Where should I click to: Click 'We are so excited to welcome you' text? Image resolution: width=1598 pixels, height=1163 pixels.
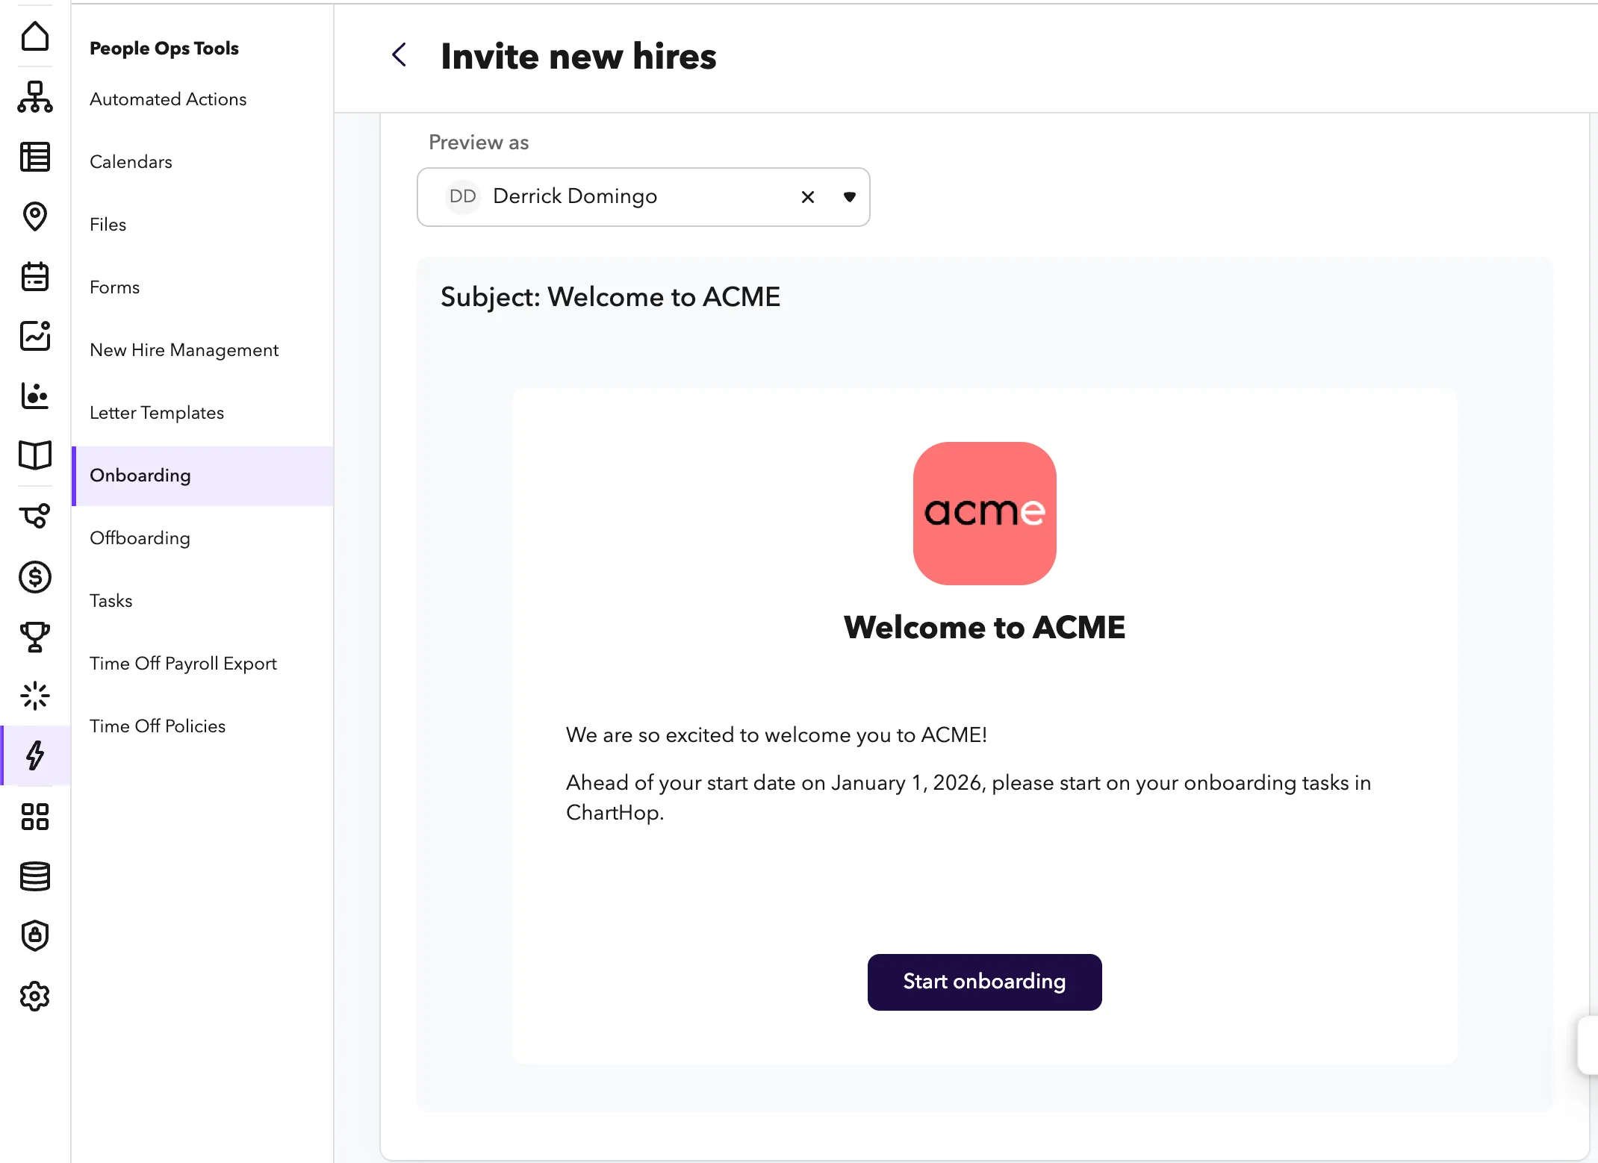(777, 735)
